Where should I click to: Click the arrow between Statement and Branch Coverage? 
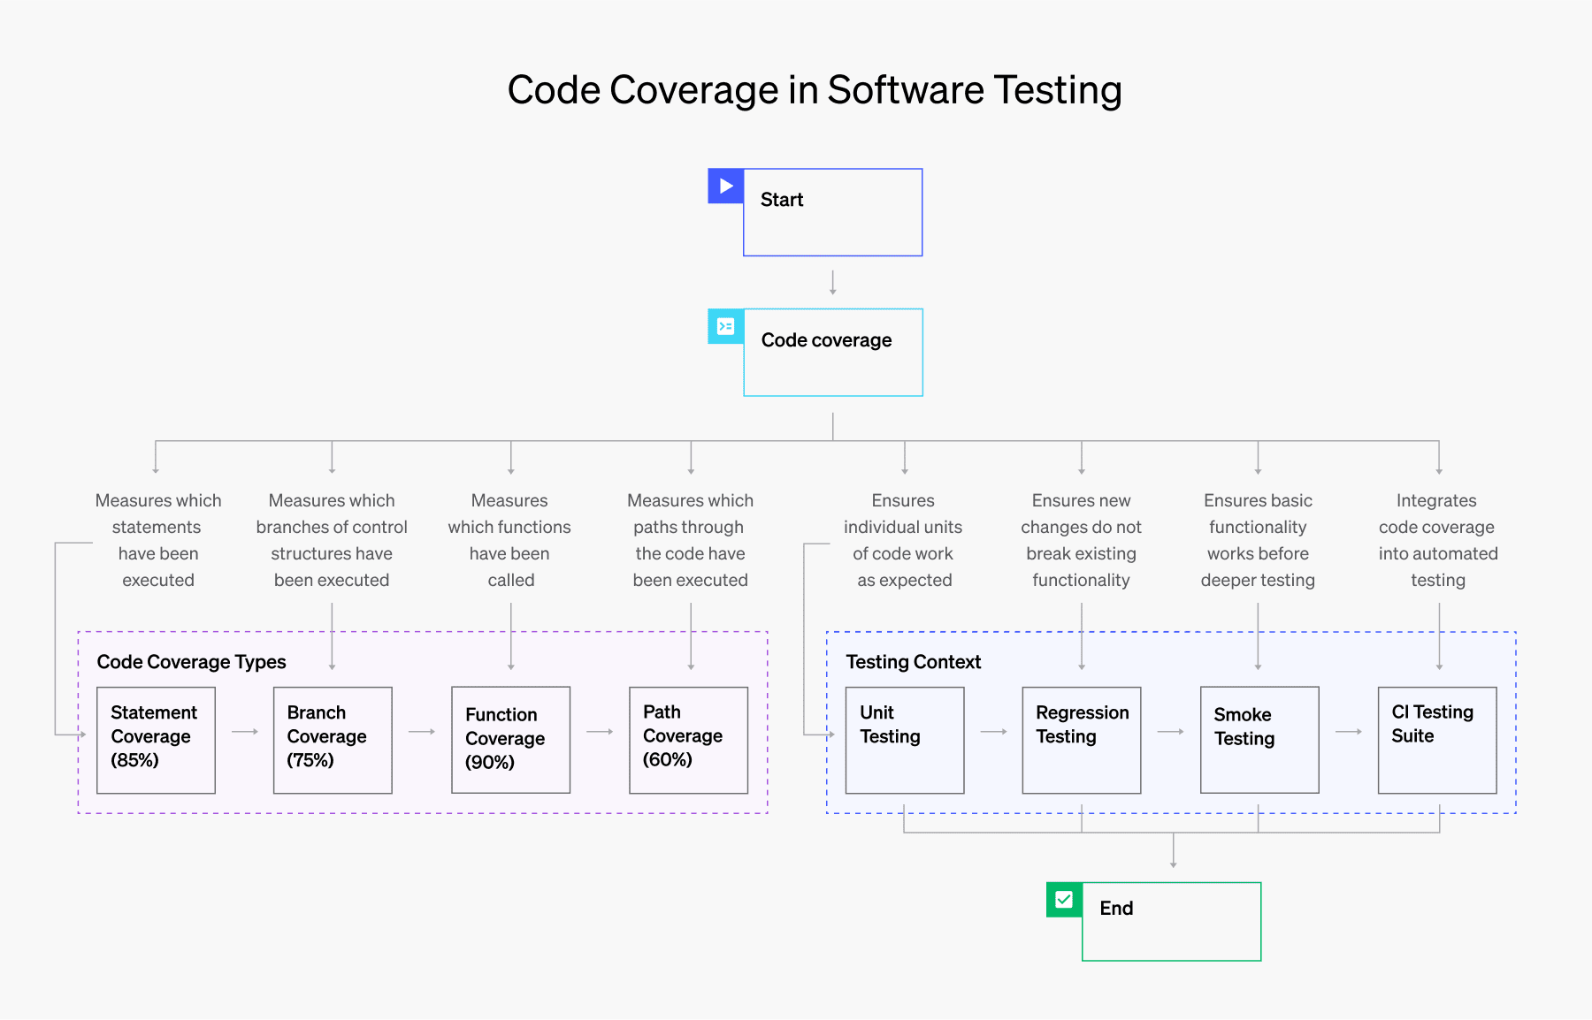point(245,732)
